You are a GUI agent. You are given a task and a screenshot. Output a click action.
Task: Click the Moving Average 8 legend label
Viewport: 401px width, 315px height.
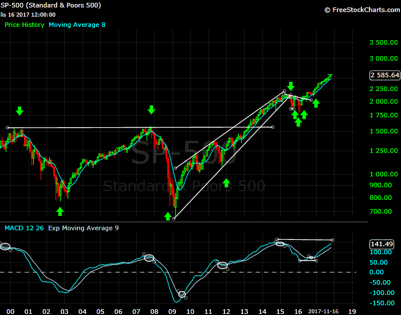[77, 25]
